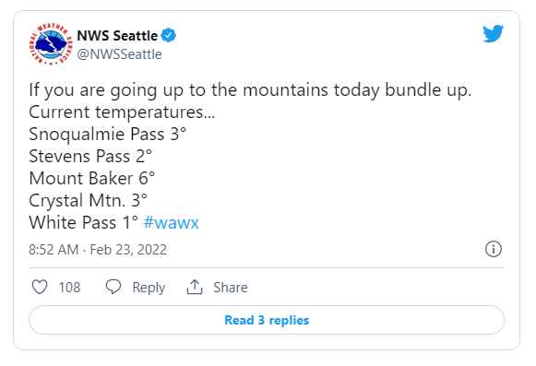This screenshot has width=536, height=366.
Task: Open the #wawx hashtag
Action: [x=172, y=223]
